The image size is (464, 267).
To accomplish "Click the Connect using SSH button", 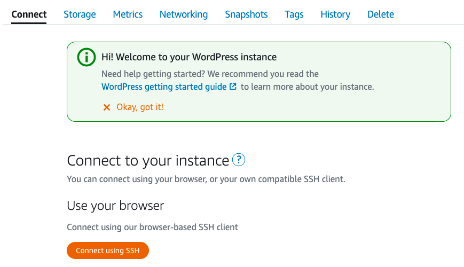I will 108,250.
